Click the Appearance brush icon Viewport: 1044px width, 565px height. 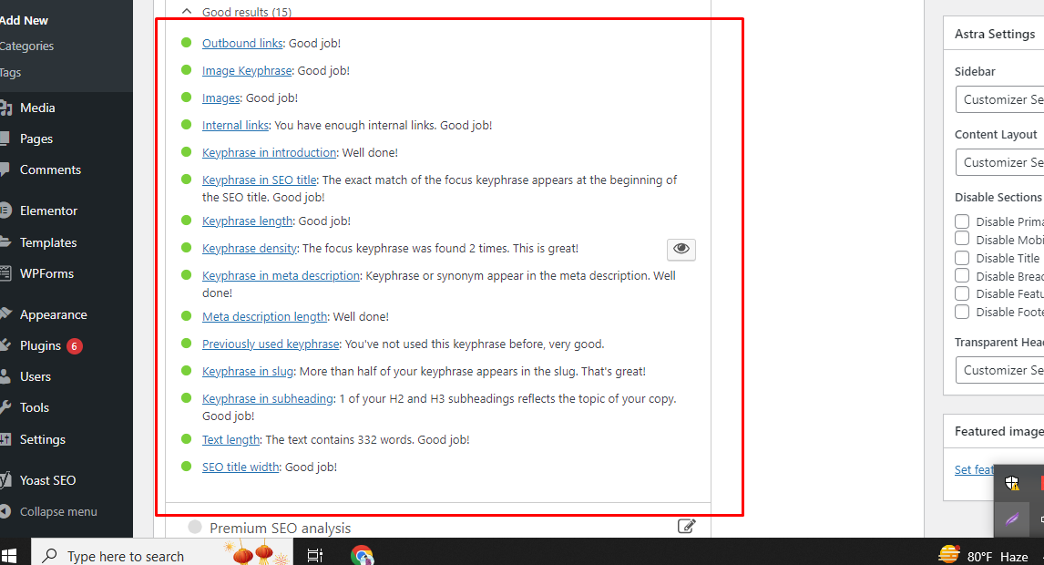[x=5, y=313]
